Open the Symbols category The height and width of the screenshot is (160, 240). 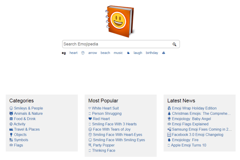[21, 140]
